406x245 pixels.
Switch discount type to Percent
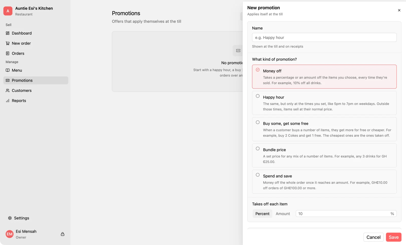click(x=262, y=214)
